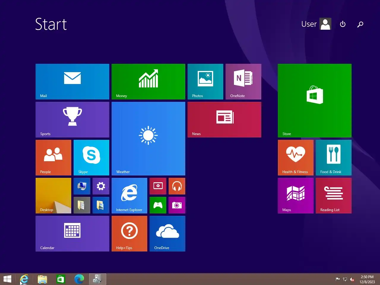Open the Camera small tile
This screenshot has width=380, height=285.
point(177,205)
